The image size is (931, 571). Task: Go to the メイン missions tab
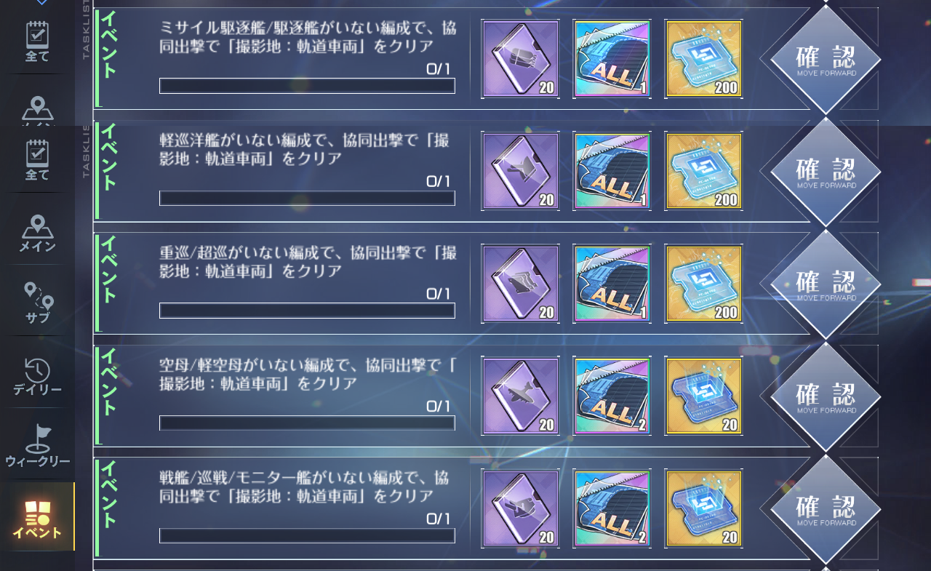pyautogui.click(x=37, y=231)
